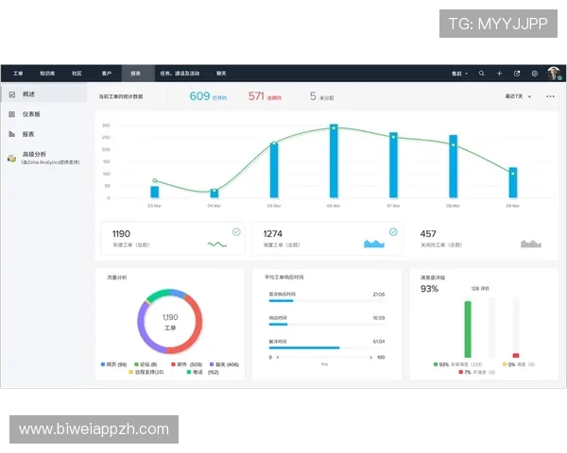Click the 93% 非常满意 legend entry
This screenshot has height=453, width=567.
(457, 364)
